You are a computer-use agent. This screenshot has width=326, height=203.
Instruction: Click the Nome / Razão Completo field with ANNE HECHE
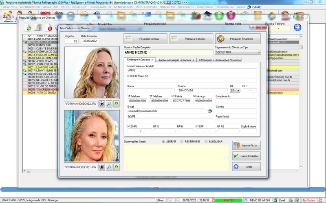click(168, 52)
